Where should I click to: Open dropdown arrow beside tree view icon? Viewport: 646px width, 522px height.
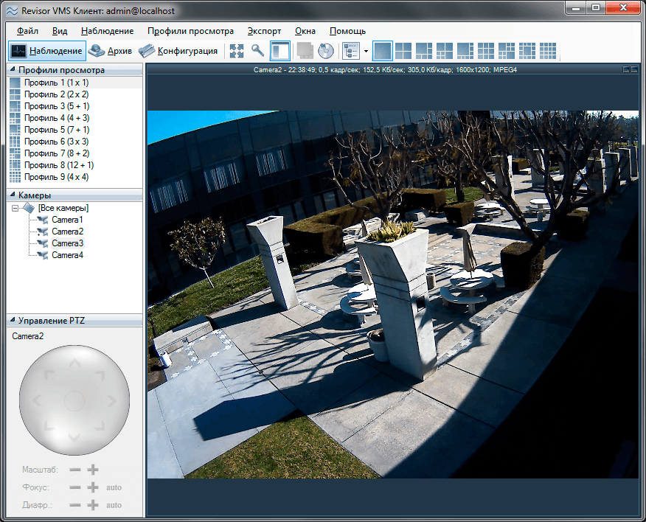pos(366,51)
